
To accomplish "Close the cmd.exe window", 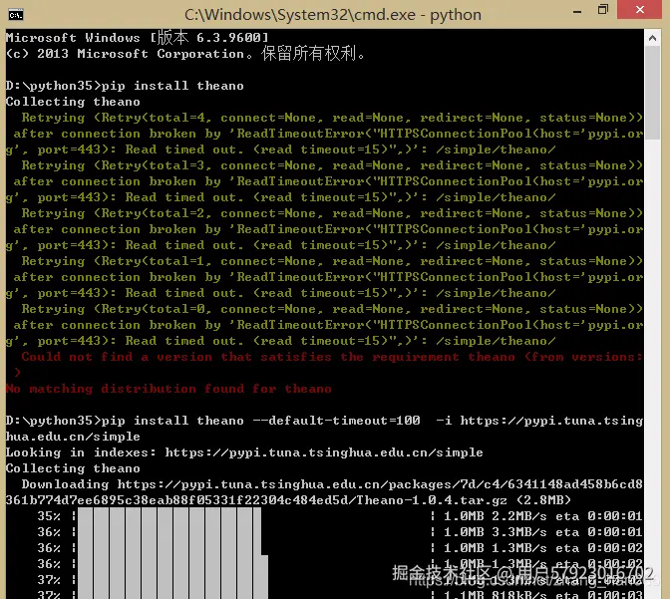I will click(639, 9).
